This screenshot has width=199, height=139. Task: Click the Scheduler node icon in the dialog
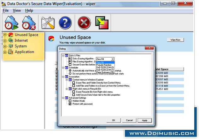point(67,68)
